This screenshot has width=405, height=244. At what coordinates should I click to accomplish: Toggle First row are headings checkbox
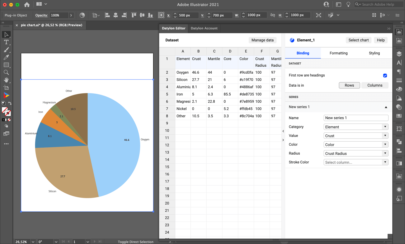coord(385,75)
